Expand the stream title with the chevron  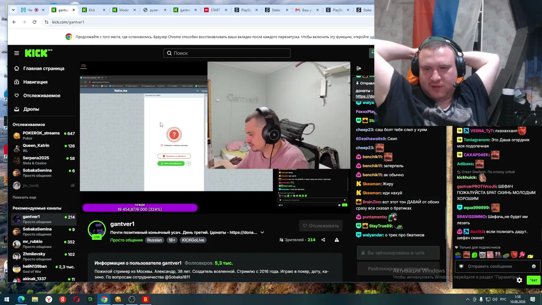coord(262,232)
